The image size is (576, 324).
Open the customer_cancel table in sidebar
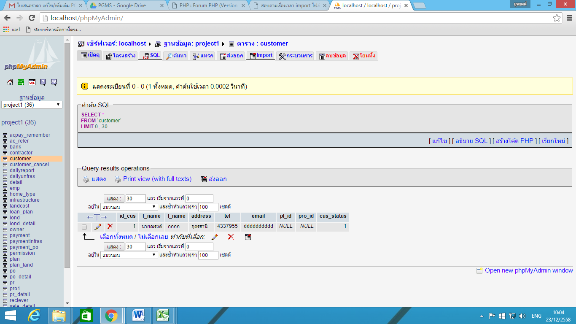coord(29,165)
